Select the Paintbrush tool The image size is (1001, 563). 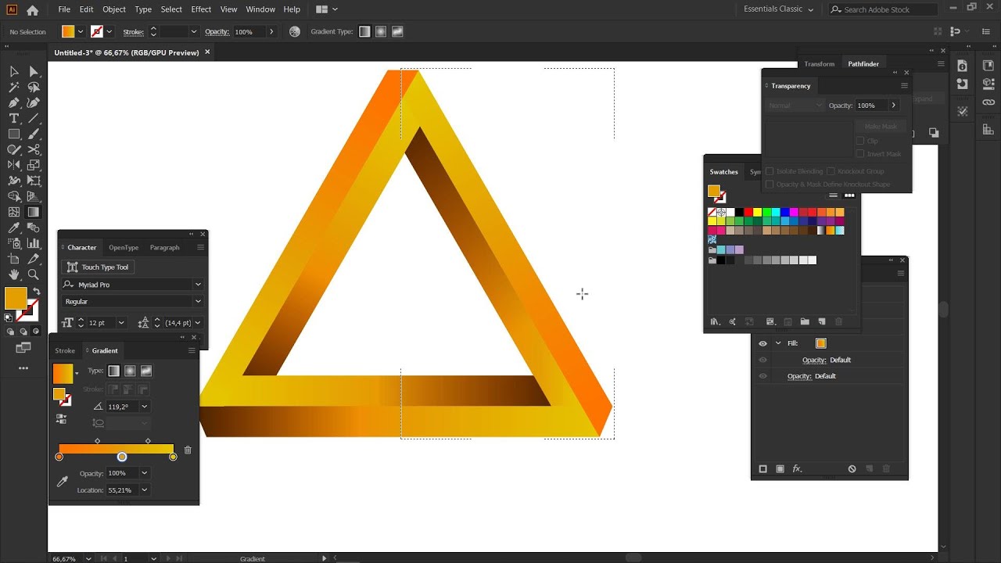tap(34, 134)
